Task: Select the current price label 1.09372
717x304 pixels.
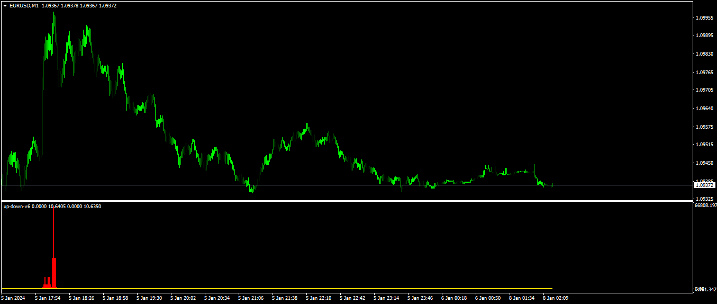Action: pyautogui.click(x=705, y=185)
